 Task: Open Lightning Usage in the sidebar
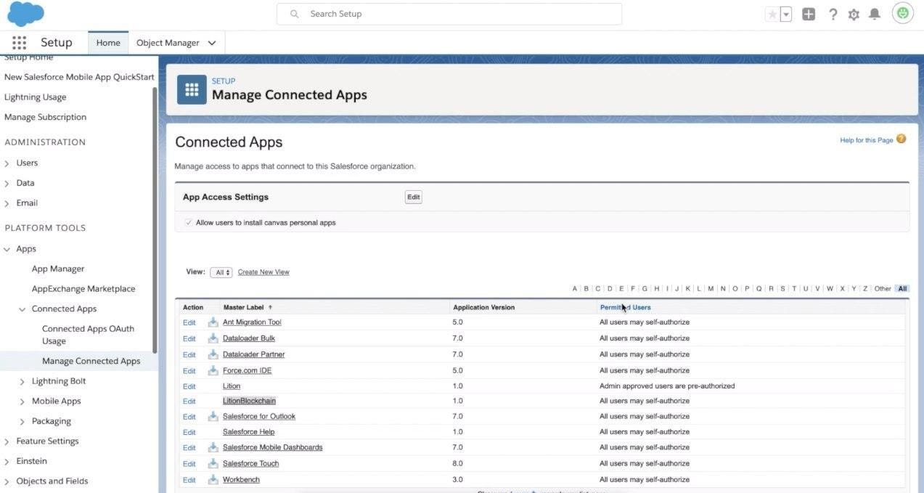(35, 97)
